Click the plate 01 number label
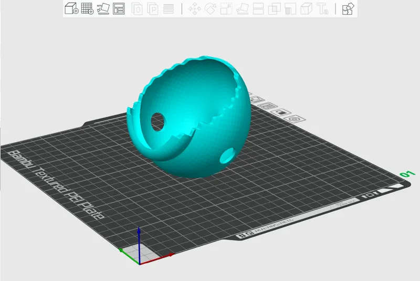The image size is (420, 281). 407,174
